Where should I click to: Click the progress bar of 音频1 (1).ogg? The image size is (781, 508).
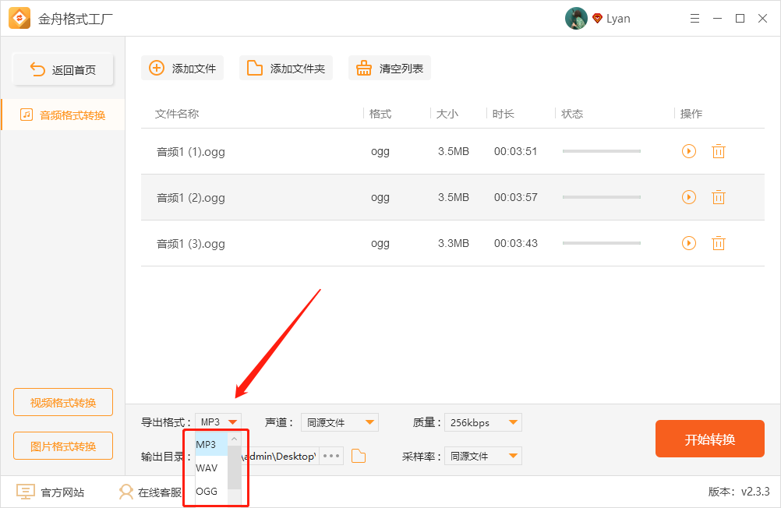pyautogui.click(x=601, y=151)
